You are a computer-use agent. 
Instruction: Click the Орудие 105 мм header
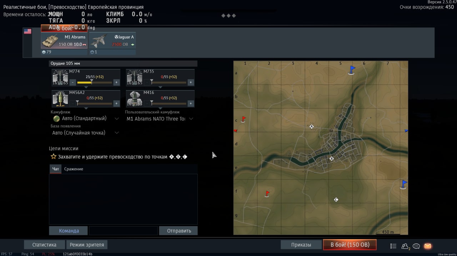123,63
